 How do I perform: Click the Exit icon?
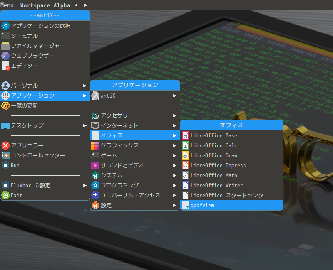tap(5, 195)
